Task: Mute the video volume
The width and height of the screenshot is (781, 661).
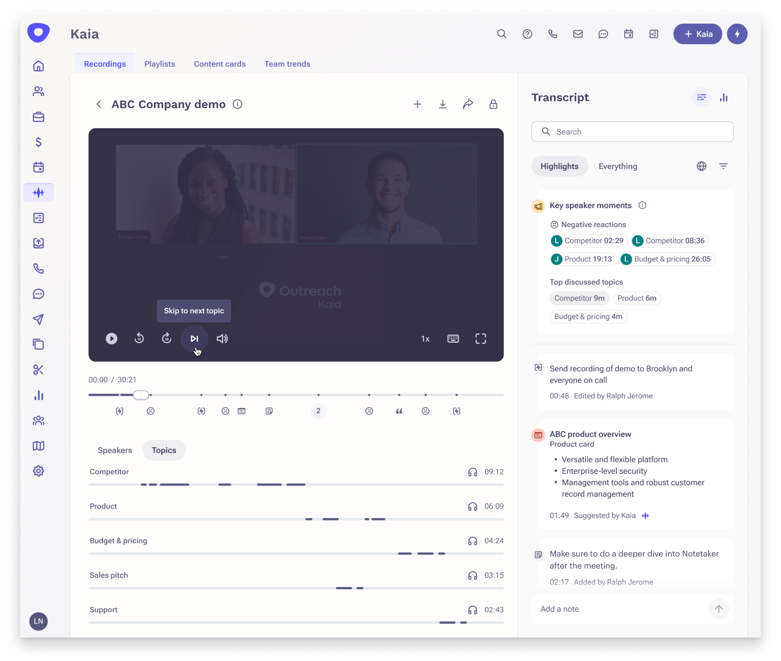Action: click(x=222, y=339)
